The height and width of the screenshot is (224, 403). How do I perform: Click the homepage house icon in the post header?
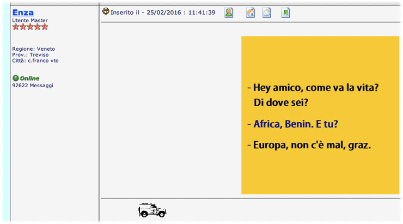tap(251, 13)
